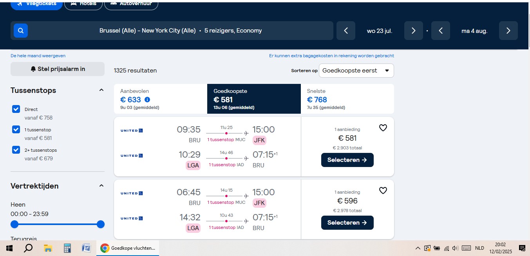Switch to the Snelste tab
The image size is (530, 256).
[347, 99]
